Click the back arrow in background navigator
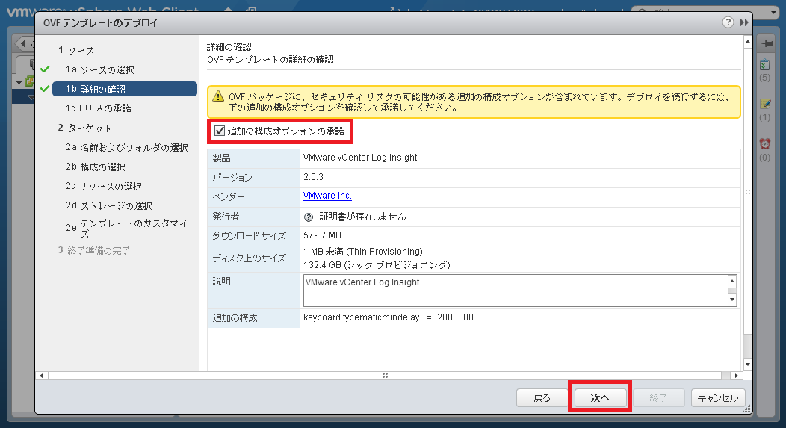Viewport: 786px width, 428px height. tap(22, 43)
